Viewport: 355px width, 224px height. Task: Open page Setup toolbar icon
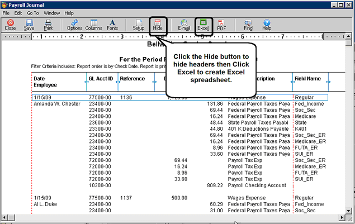coord(139,25)
